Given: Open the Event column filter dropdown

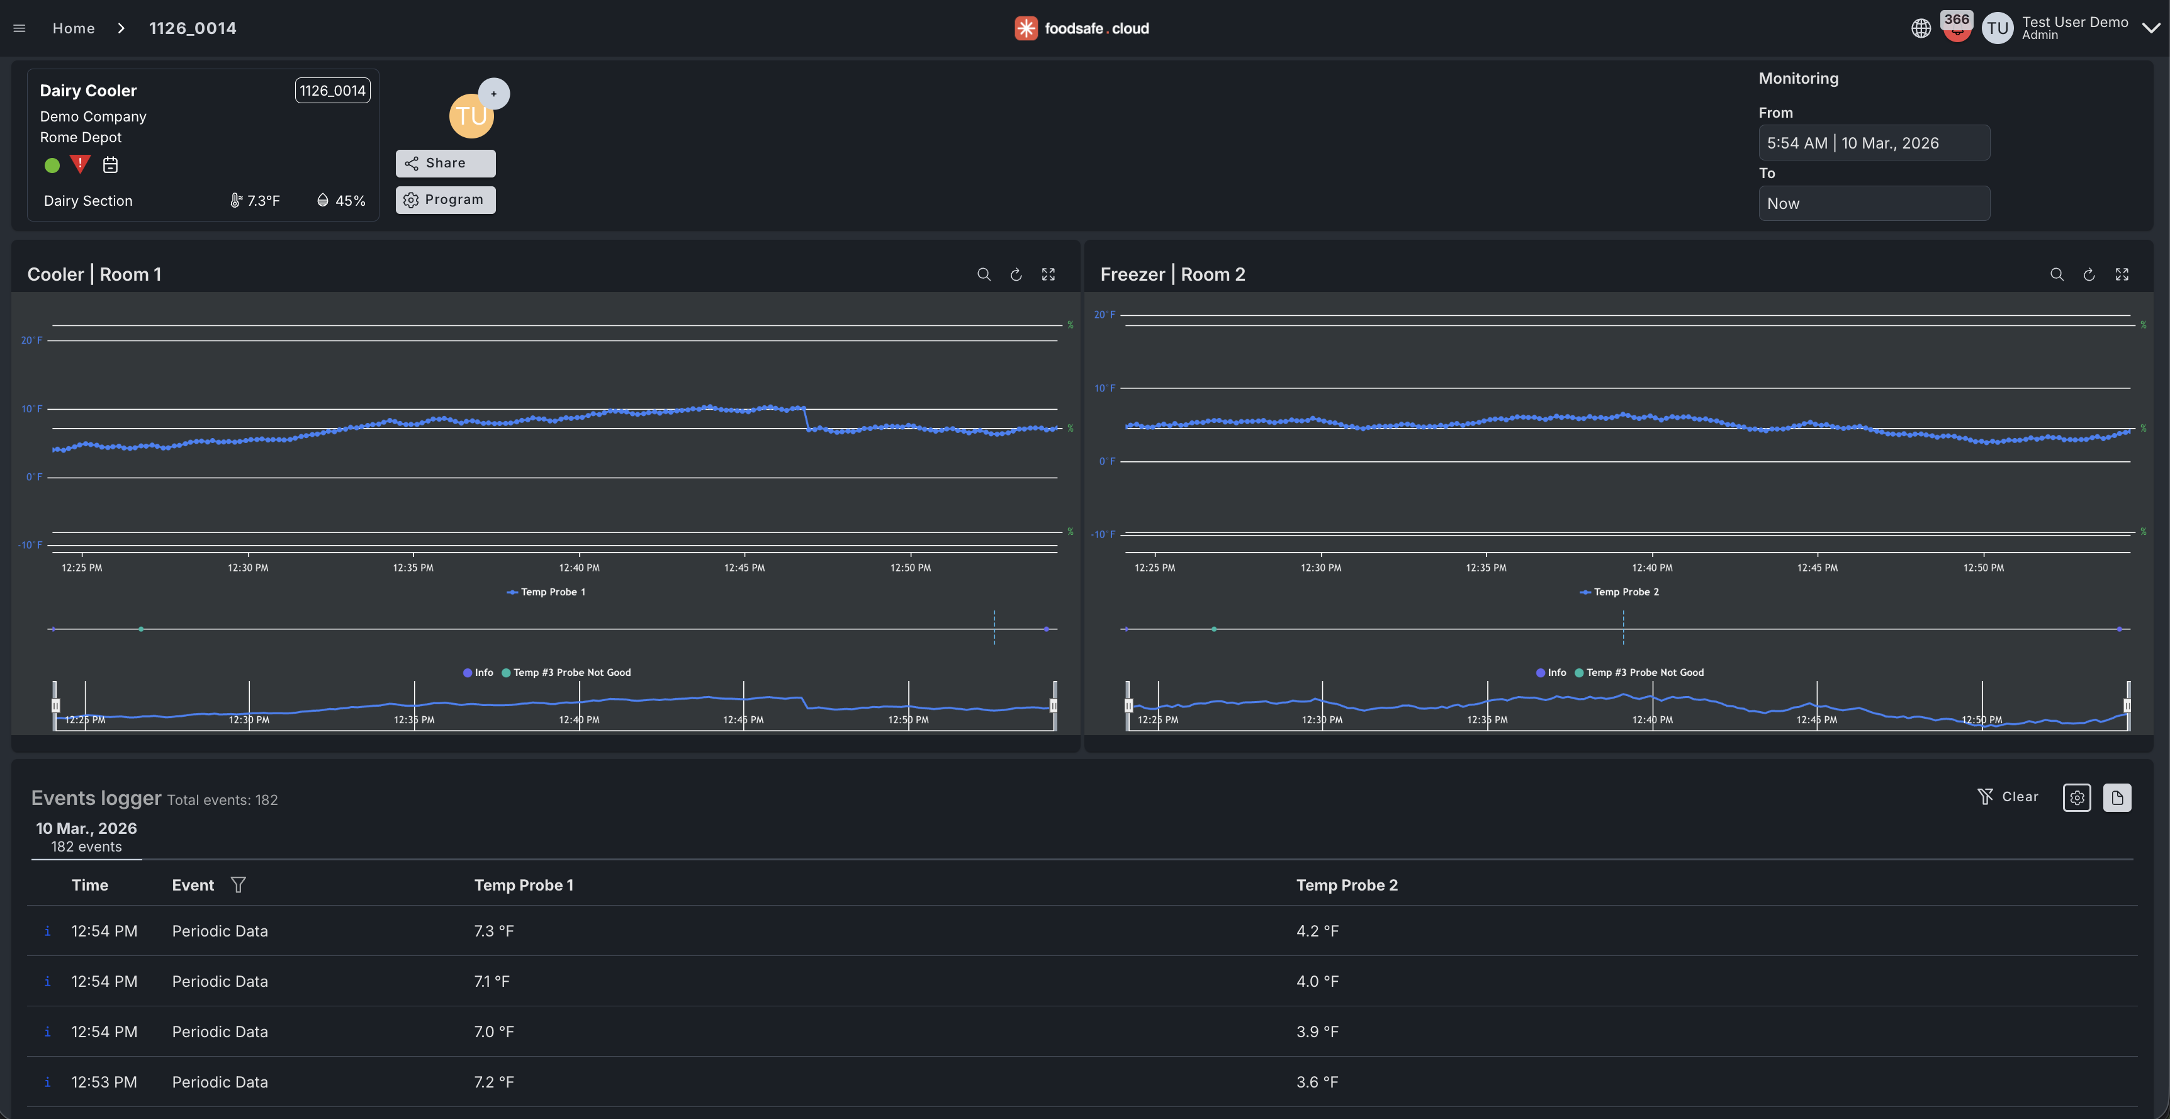Looking at the screenshot, I should coord(239,885).
